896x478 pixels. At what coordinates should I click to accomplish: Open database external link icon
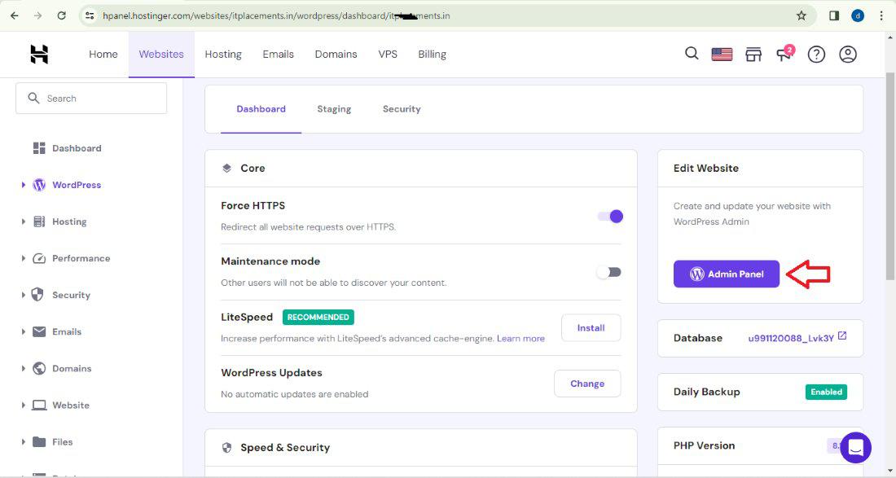[841, 336]
